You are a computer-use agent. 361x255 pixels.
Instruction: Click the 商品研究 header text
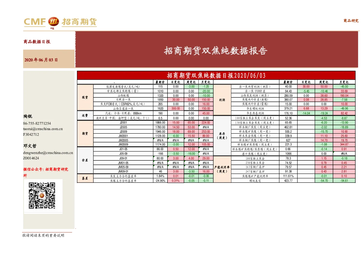click(x=351, y=21)
